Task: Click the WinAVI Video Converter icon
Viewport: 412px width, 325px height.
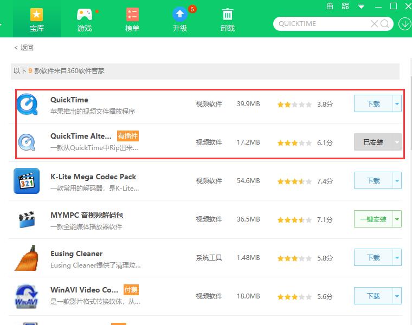Action: pyautogui.click(x=27, y=296)
